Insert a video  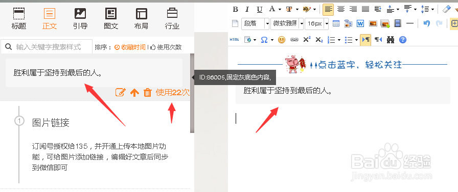point(398,23)
